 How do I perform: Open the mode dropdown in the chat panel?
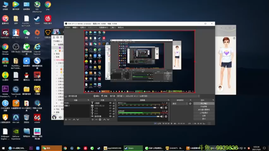pyautogui.click(x=57, y=41)
